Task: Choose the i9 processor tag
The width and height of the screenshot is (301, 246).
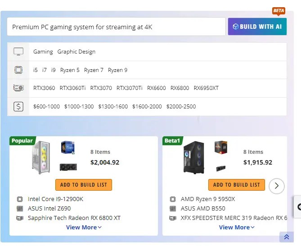Action: click(x=54, y=70)
